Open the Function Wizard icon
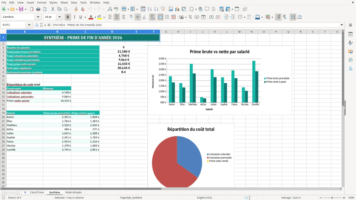Screen dimensions: 356x200 (x=37, y=25)
